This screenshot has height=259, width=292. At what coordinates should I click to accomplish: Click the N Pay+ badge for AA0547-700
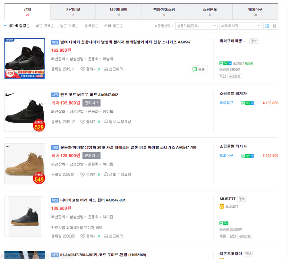pos(248,156)
